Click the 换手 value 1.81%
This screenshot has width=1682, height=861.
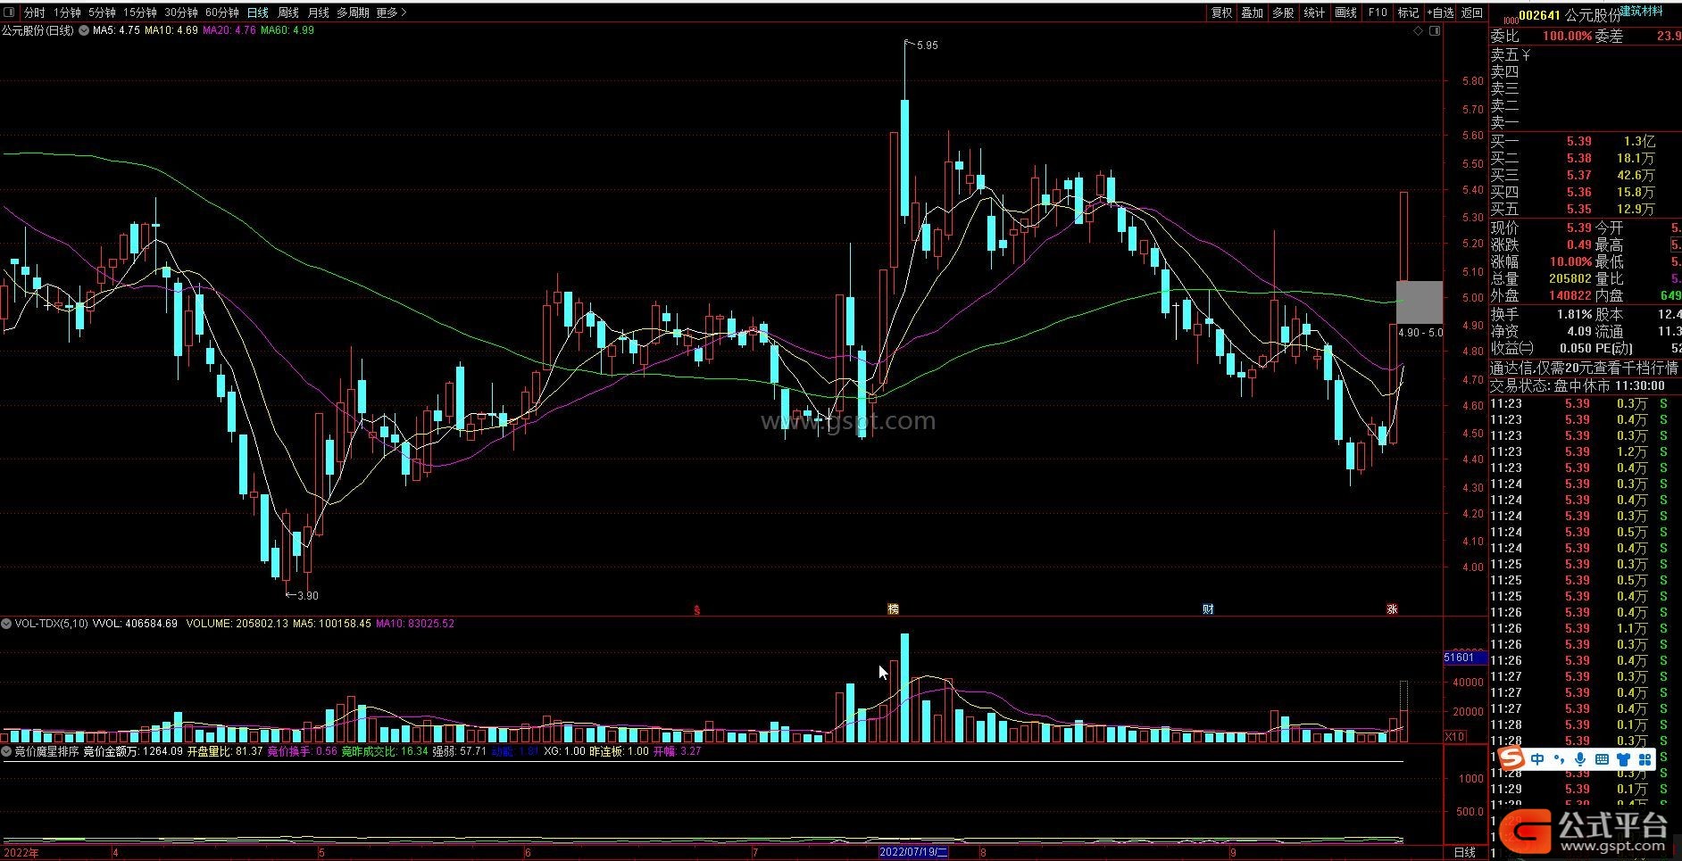(1574, 314)
